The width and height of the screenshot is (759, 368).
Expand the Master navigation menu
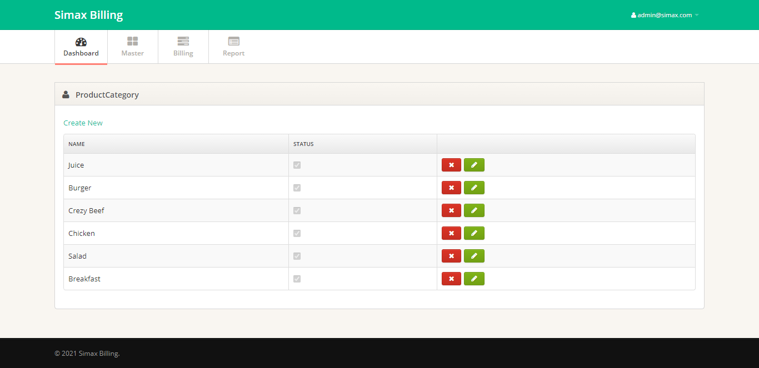coord(132,47)
